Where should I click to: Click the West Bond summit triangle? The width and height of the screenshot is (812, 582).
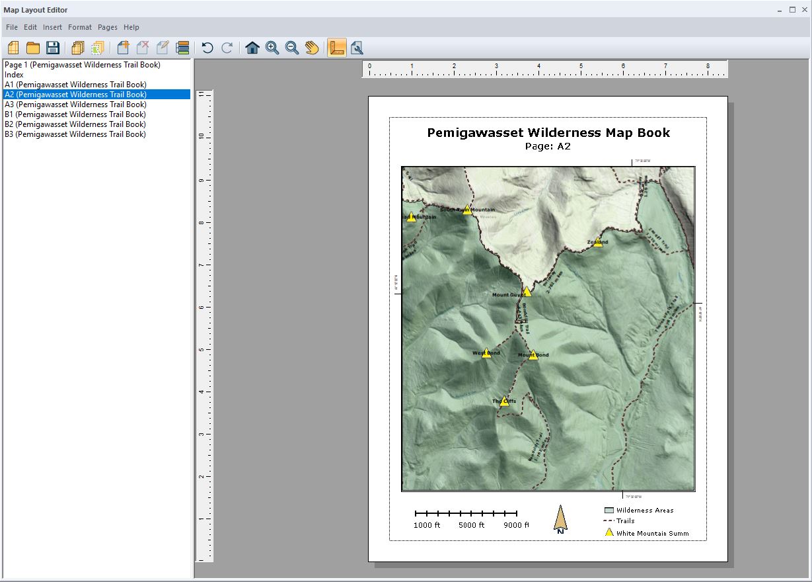click(487, 353)
